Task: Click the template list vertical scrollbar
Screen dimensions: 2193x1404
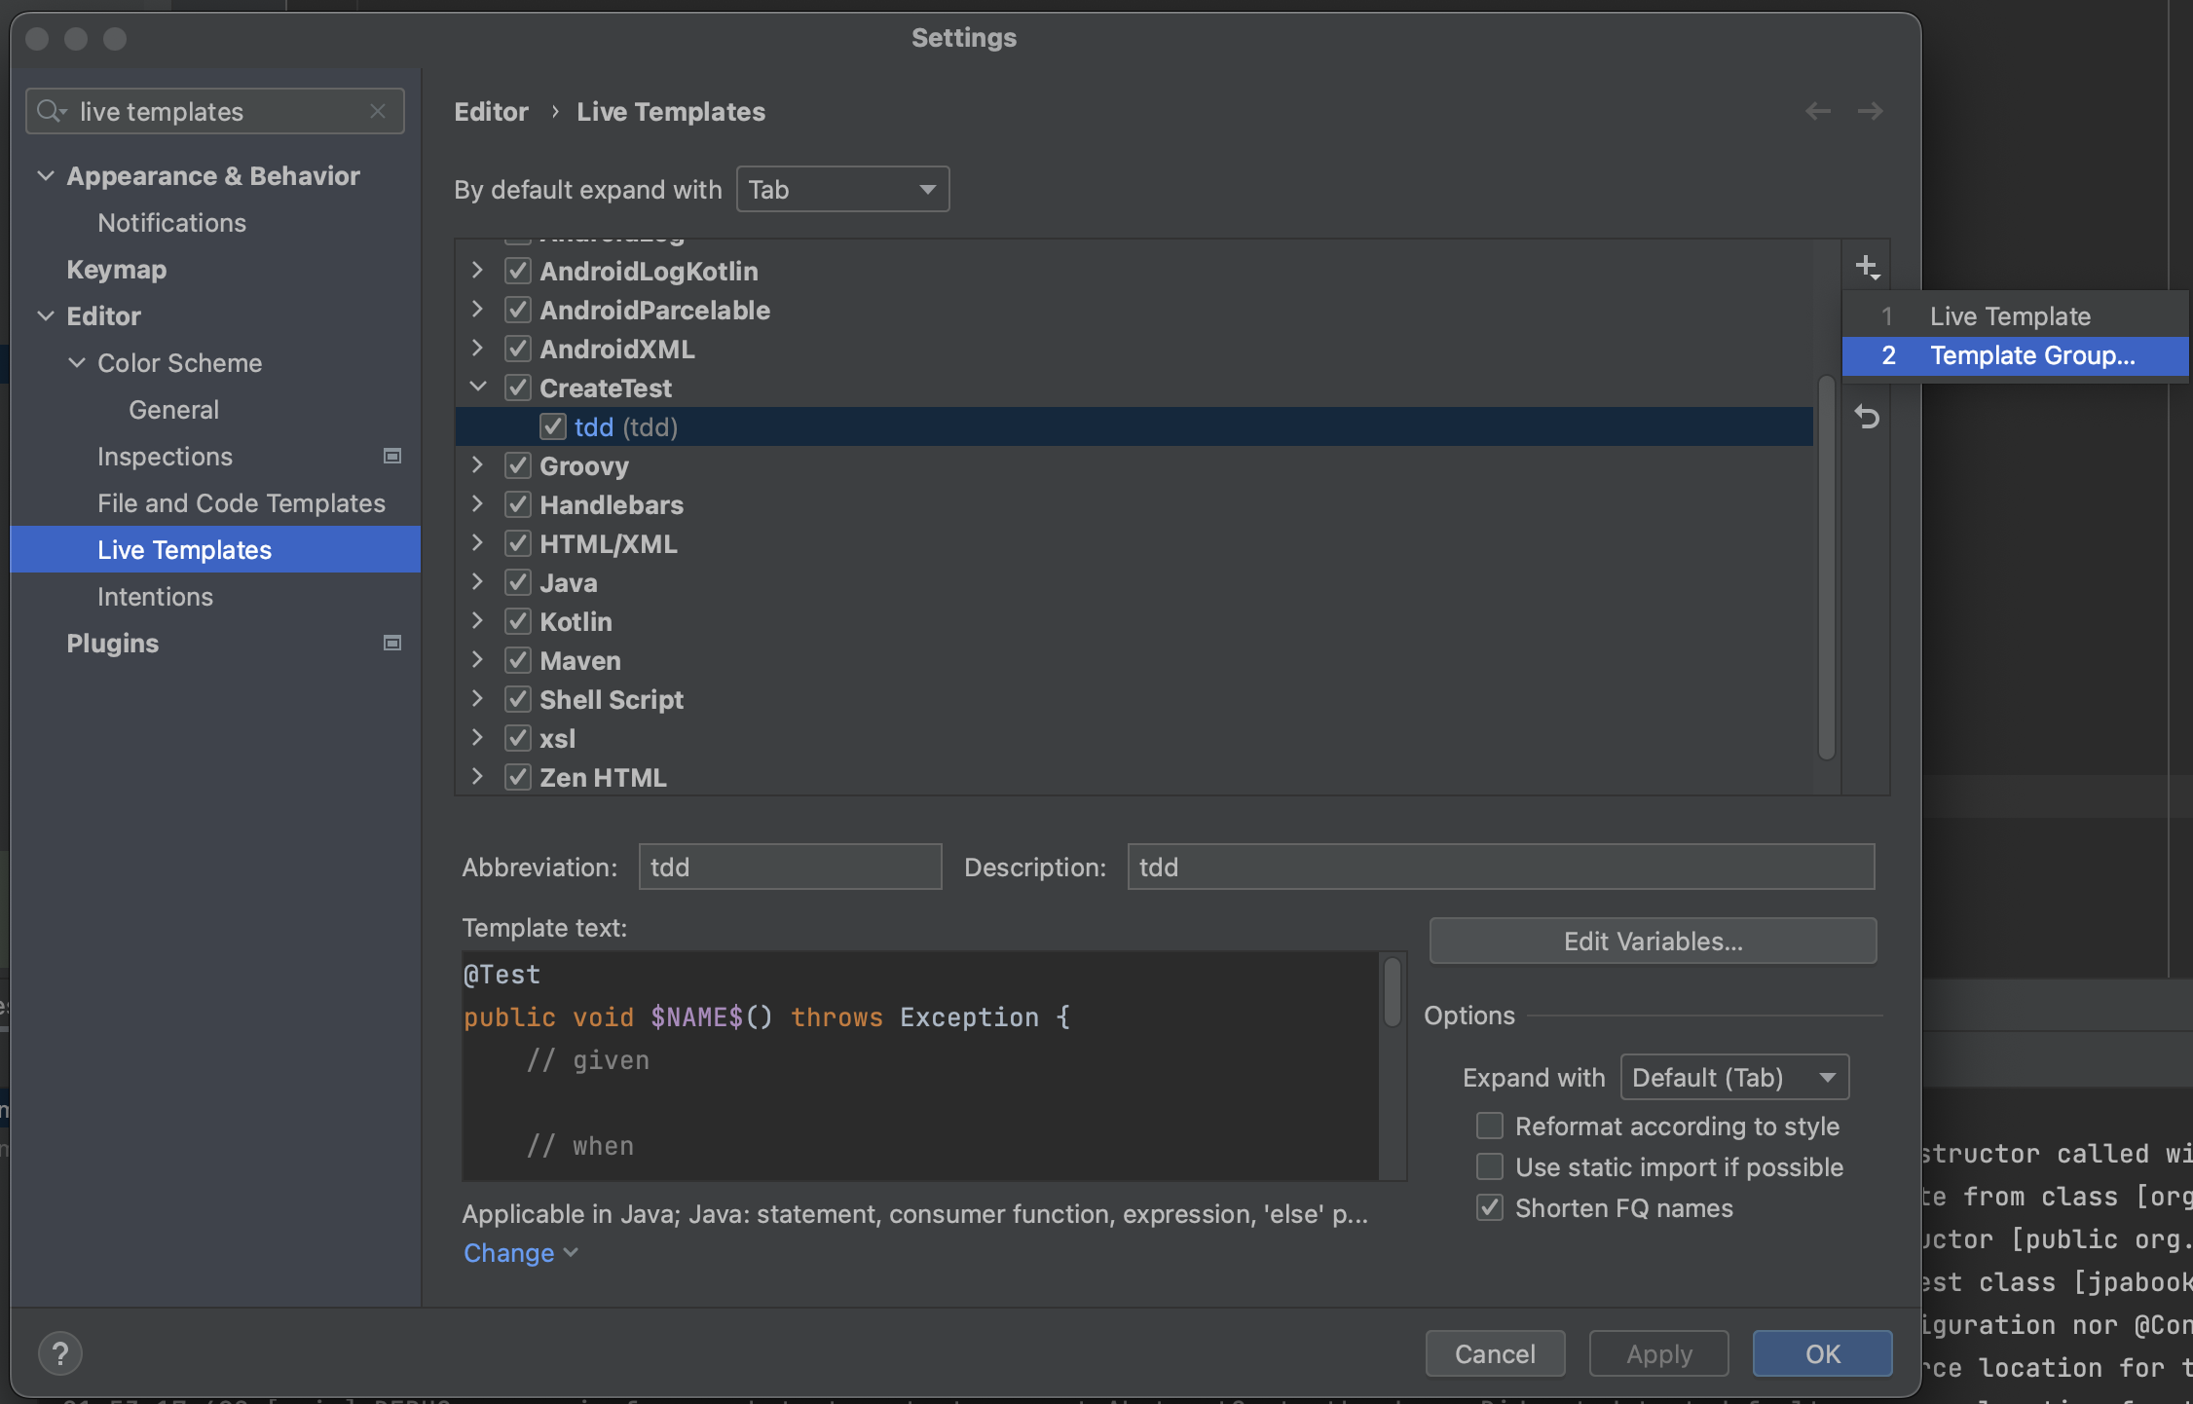Action: pyautogui.click(x=1826, y=565)
